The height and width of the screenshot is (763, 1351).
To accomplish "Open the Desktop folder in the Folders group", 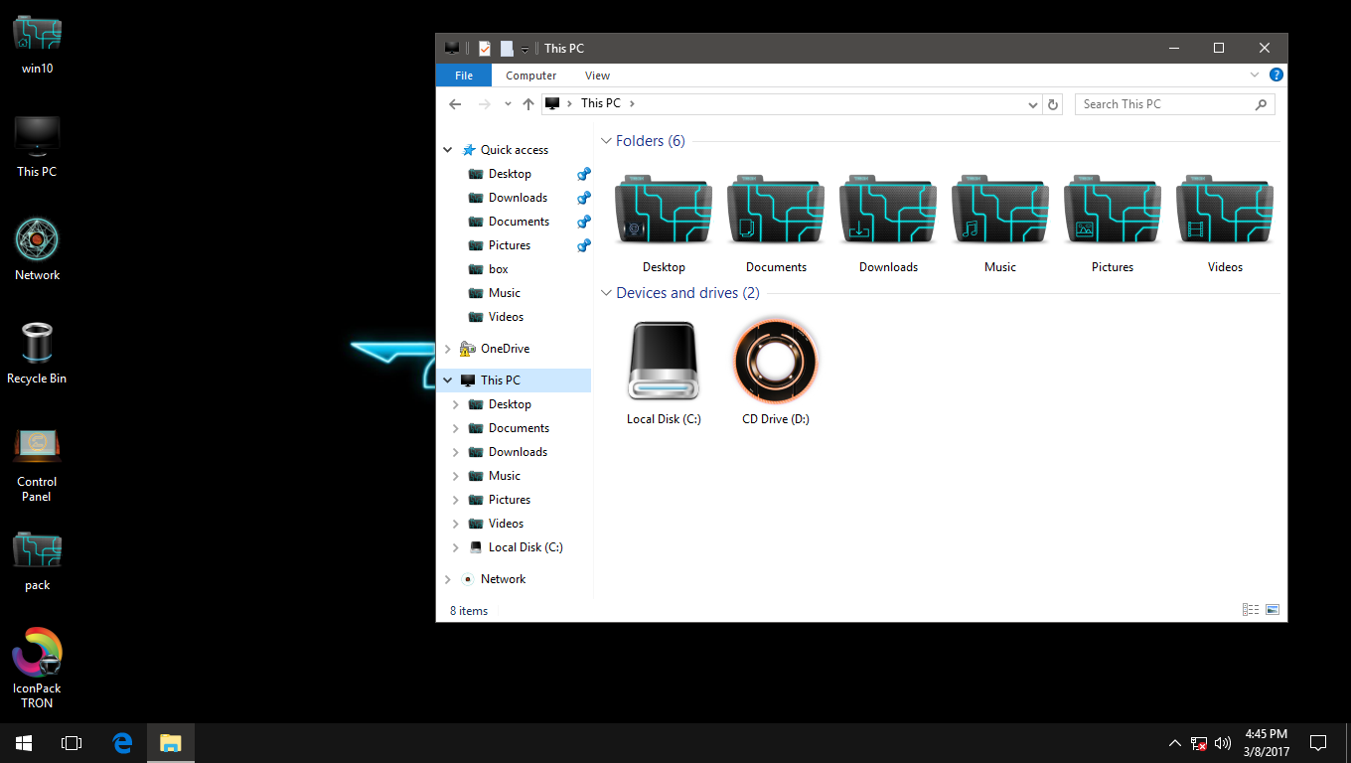I will [664, 226].
